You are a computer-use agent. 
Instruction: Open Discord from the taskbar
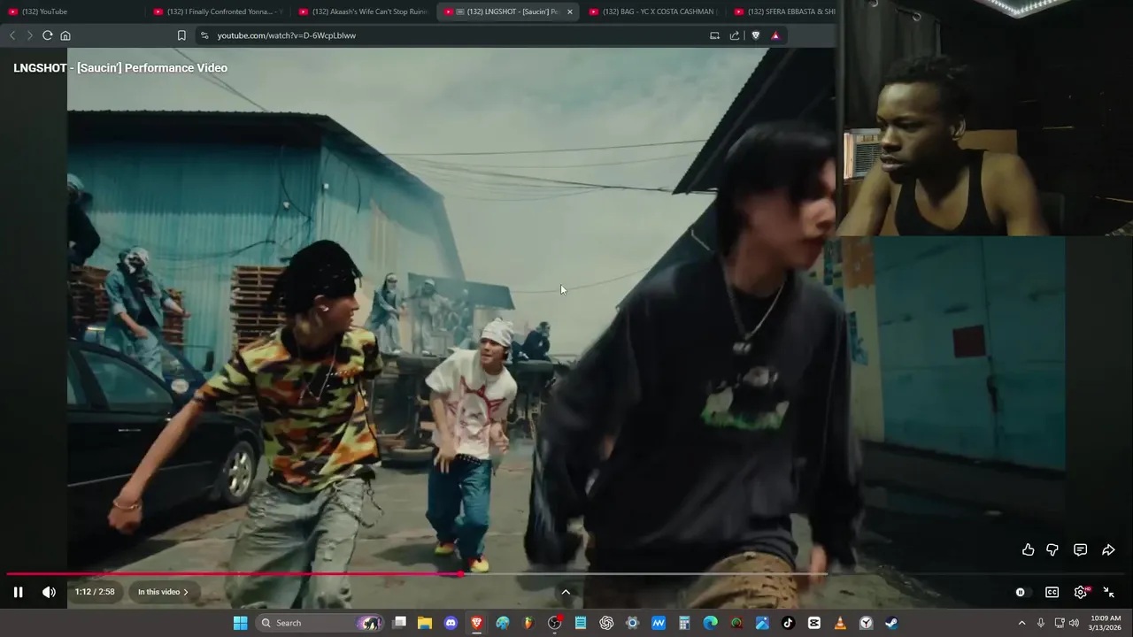click(451, 623)
